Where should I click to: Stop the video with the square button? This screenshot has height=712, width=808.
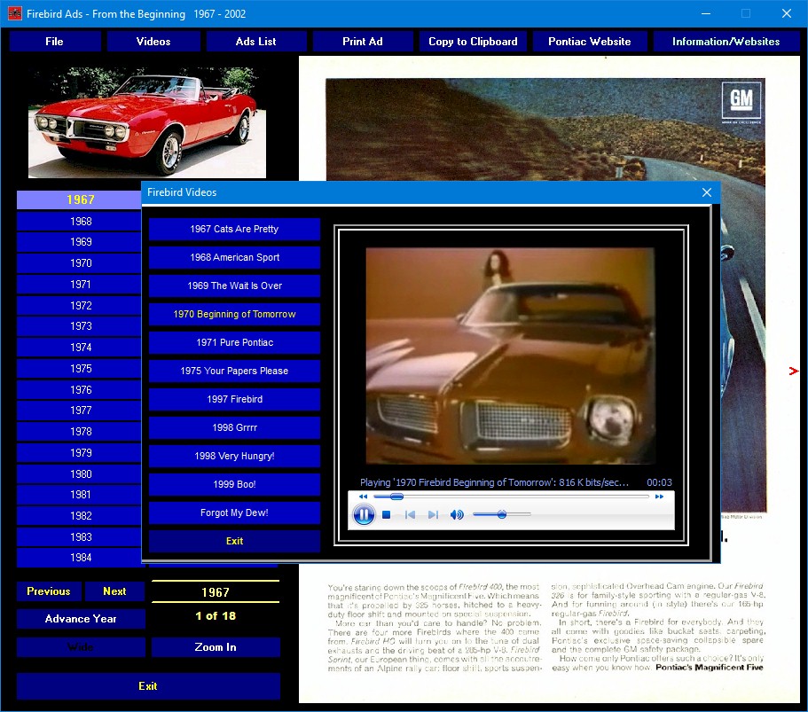pyautogui.click(x=387, y=514)
